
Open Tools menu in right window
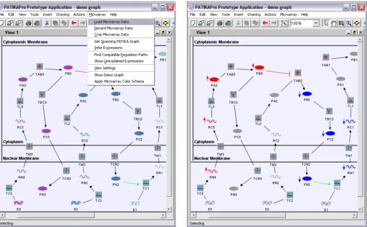click(226, 15)
